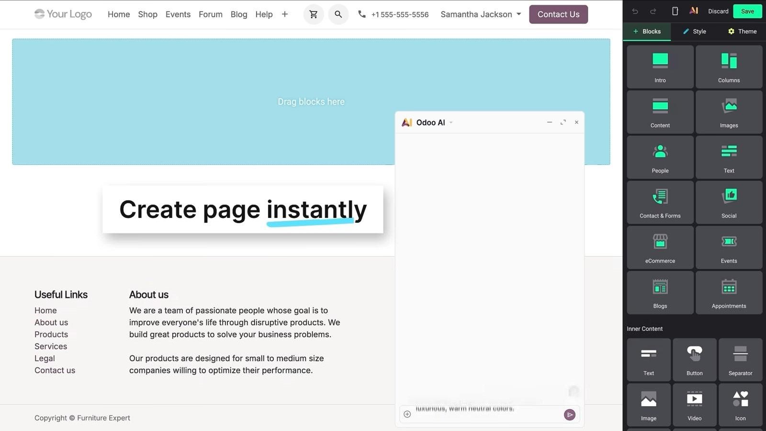Screen dimensions: 766x431
Task: Open the AI icon in editor toolbar
Action: (x=694, y=11)
